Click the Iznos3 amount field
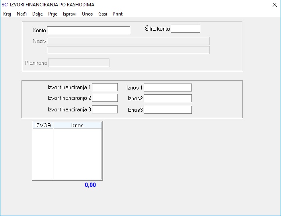This screenshot has height=216, width=281. tap(168, 110)
